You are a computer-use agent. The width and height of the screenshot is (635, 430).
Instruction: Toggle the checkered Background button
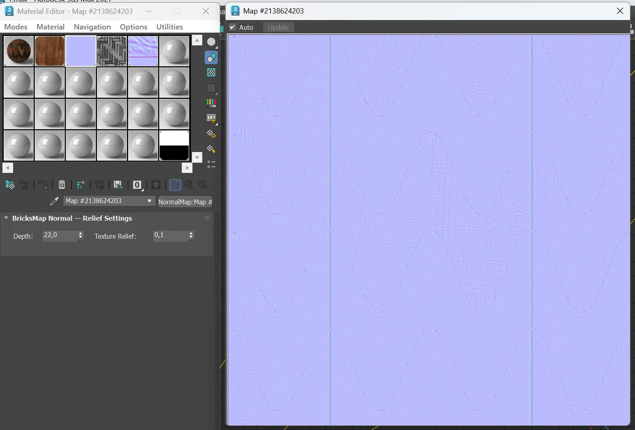tap(211, 72)
